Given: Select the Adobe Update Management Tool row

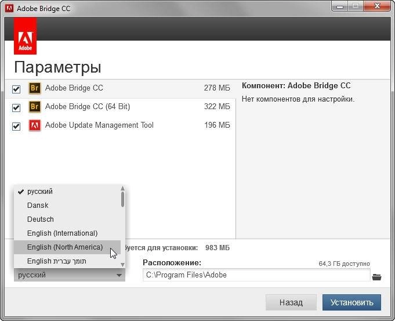Looking at the screenshot, I should coord(121,125).
